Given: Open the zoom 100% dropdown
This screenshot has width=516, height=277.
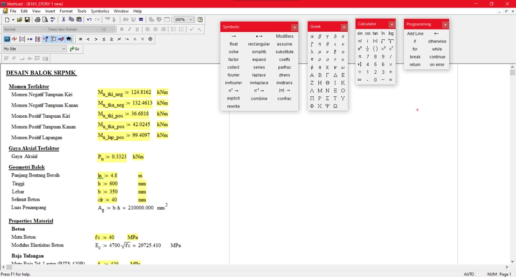Looking at the screenshot, I should click(190, 20).
